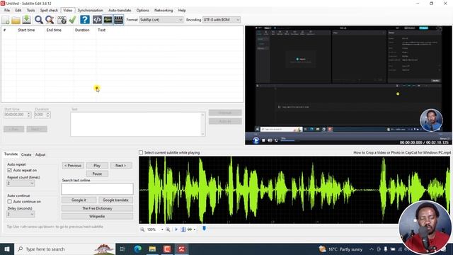Open the Find magnifier tool
This screenshot has width=453, height=255.
click(39, 20)
